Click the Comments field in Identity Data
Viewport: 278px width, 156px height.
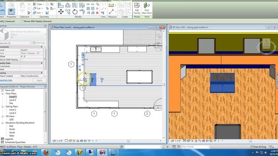click(32, 66)
